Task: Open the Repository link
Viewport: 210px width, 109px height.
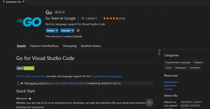Action: tap(170, 86)
